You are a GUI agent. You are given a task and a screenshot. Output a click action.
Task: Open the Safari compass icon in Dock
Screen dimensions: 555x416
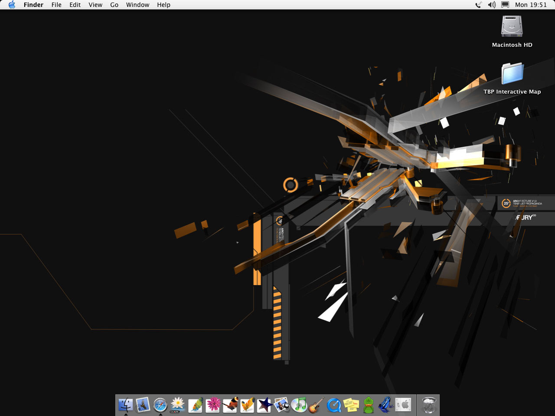click(160, 405)
